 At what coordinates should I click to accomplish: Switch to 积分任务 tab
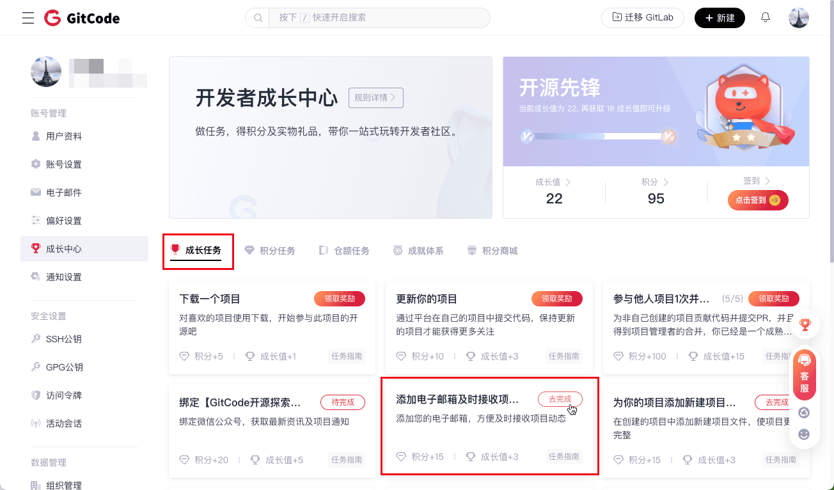click(x=270, y=251)
